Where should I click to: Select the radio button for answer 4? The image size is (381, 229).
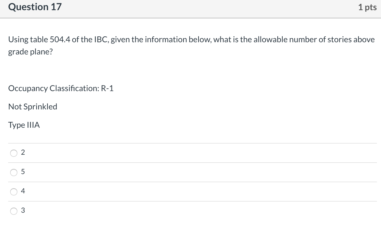(x=14, y=192)
